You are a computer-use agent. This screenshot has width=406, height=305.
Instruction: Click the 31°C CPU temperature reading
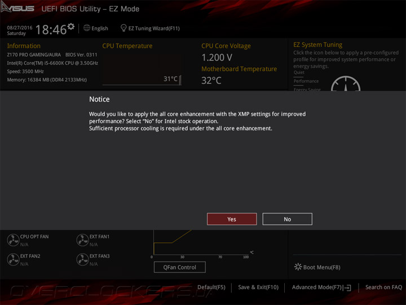point(170,79)
